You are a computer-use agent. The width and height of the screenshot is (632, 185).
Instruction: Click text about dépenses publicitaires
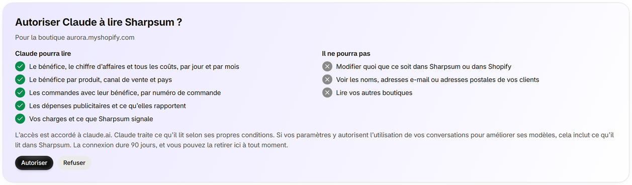(108, 106)
